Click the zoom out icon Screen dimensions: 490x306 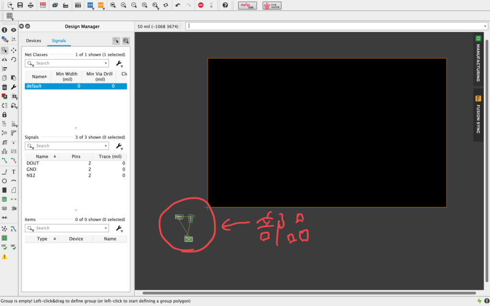134,5
